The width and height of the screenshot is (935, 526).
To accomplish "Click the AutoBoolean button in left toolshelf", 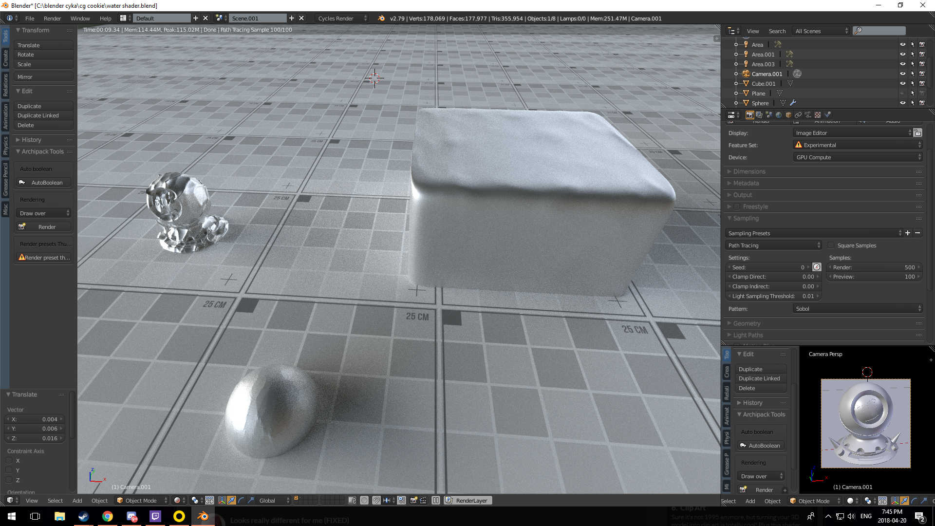I will click(x=44, y=183).
